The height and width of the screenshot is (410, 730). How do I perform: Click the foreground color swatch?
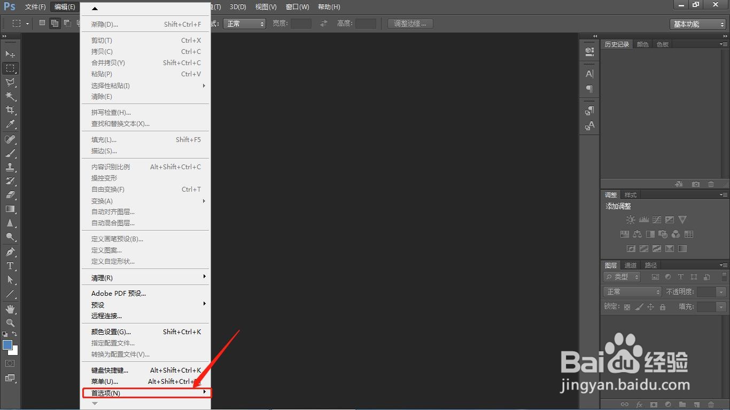(x=7, y=345)
